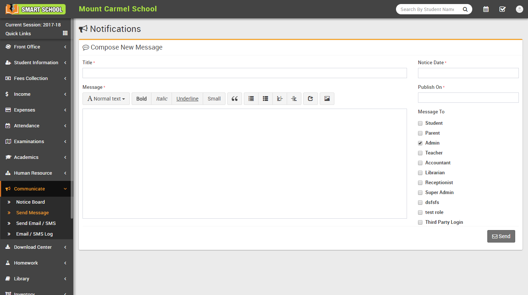Uncheck the Admin recipient checkbox
Image resolution: width=528 pixels, height=295 pixels.
[420, 143]
